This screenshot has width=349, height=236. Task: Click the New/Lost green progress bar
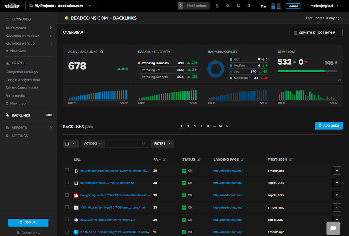point(301,71)
